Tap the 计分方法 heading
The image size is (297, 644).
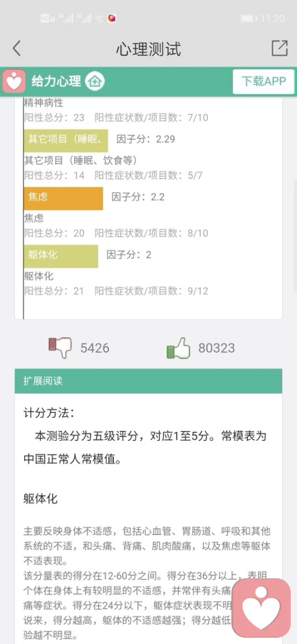click(49, 413)
